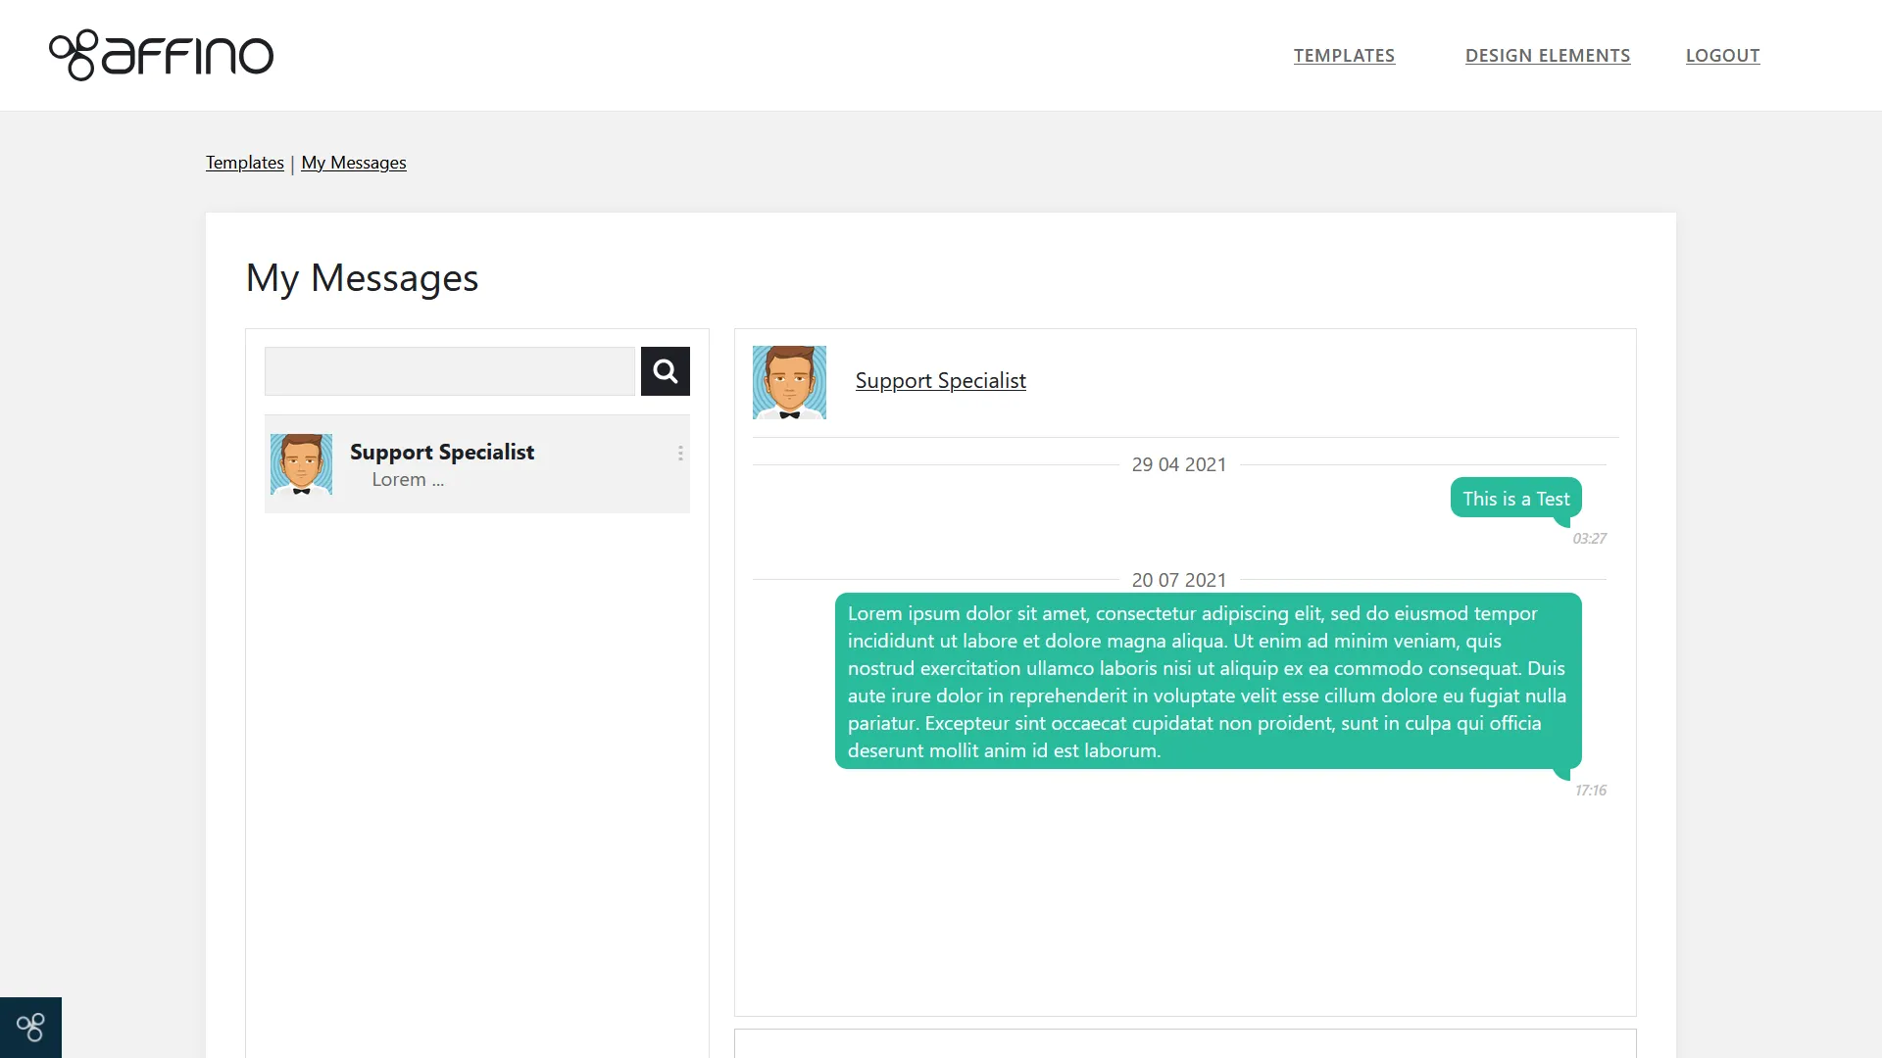Click the My Messages breadcrumb link

pyautogui.click(x=353, y=163)
